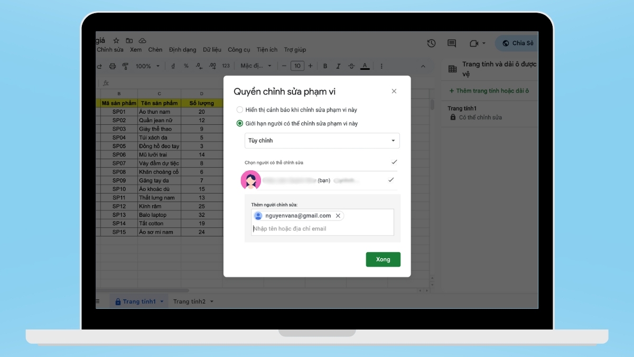Start a video call via camera icon

(473, 43)
